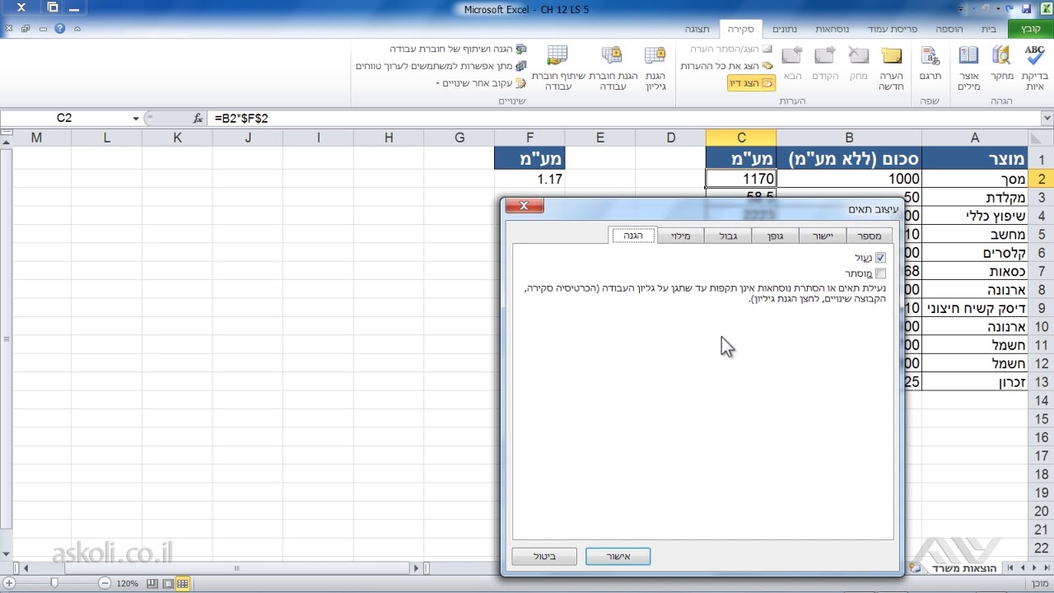The image size is (1054, 593).
Task: Adjust the zoom slider handle
Action: click(54, 583)
